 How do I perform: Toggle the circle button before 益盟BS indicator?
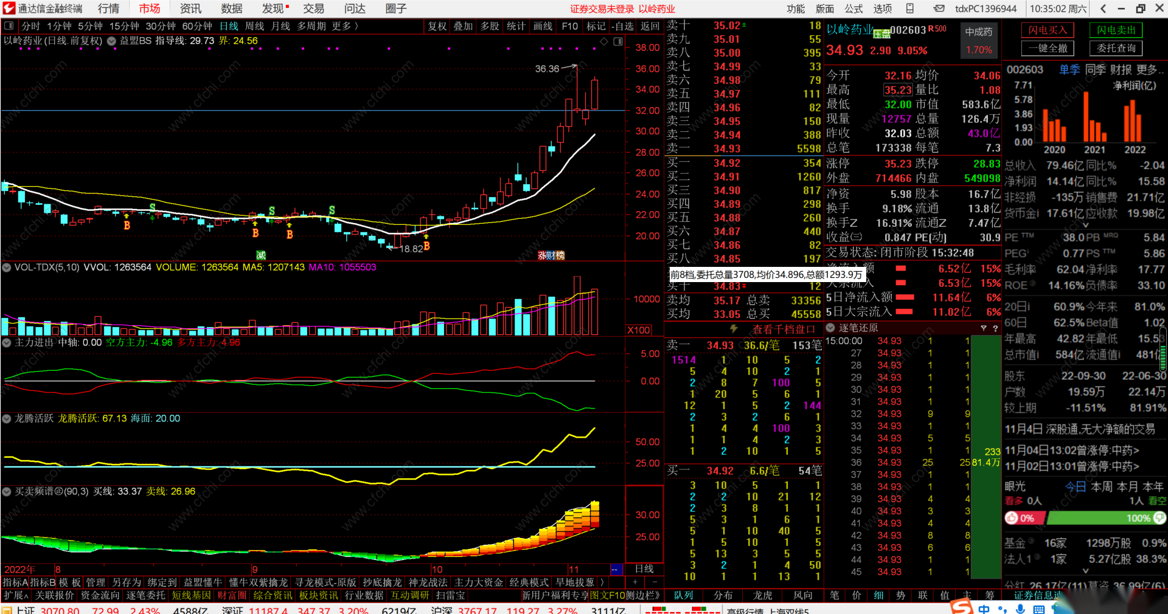tap(111, 41)
